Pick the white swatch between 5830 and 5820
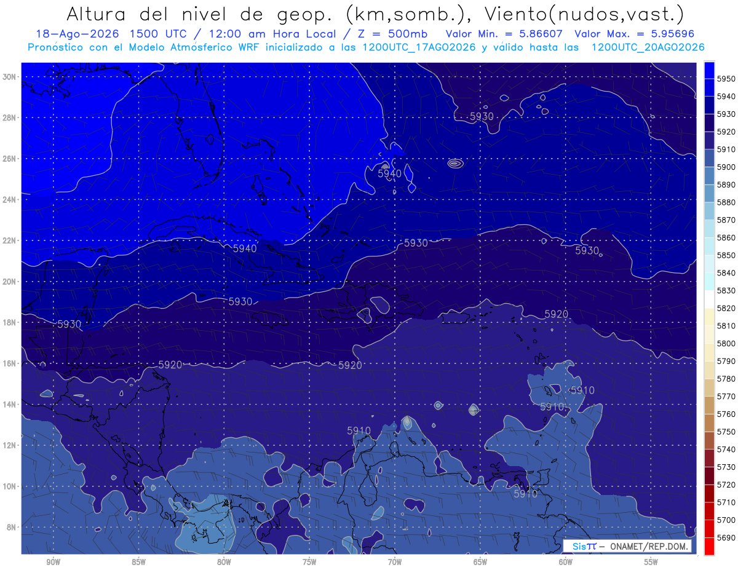The width and height of the screenshot is (738, 570). (709, 299)
